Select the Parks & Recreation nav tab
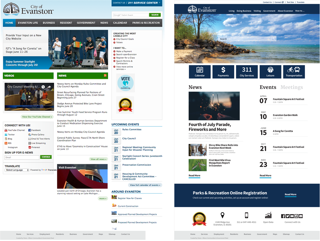 tap(146, 23)
